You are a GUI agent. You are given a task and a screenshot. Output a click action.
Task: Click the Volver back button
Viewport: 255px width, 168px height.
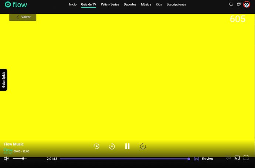(x=23, y=17)
